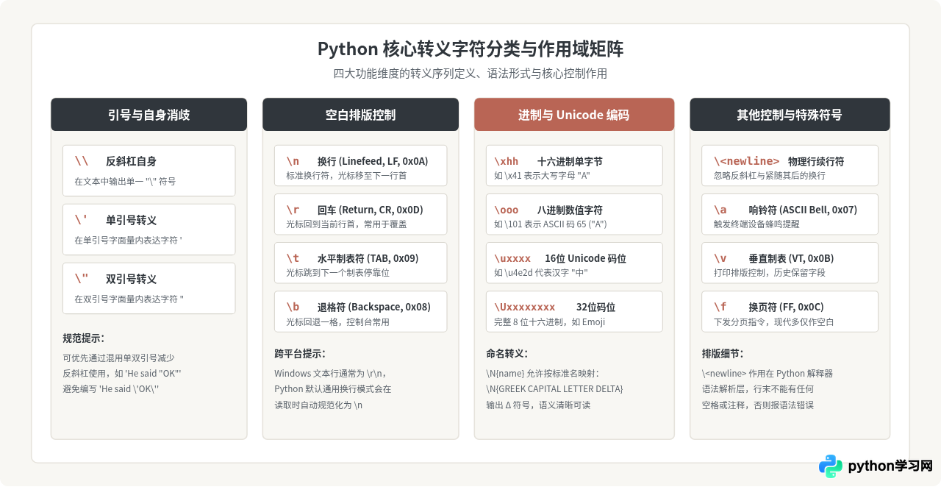Click the red '\uxxxx' escape code
The image size is (941, 487).
click(512, 258)
